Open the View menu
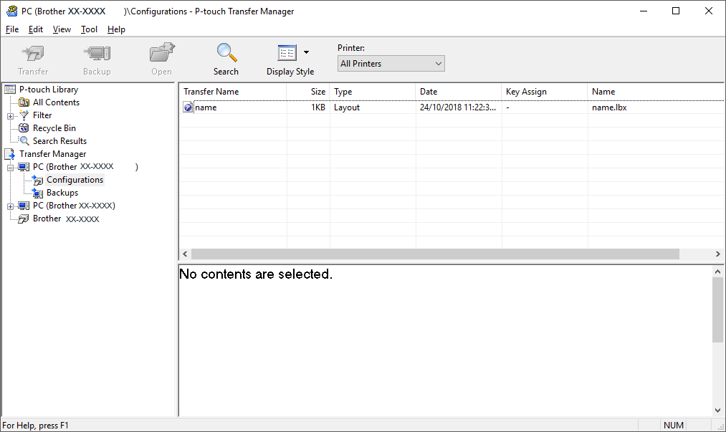 pos(62,29)
